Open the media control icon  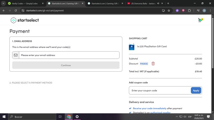coord(198,10)
